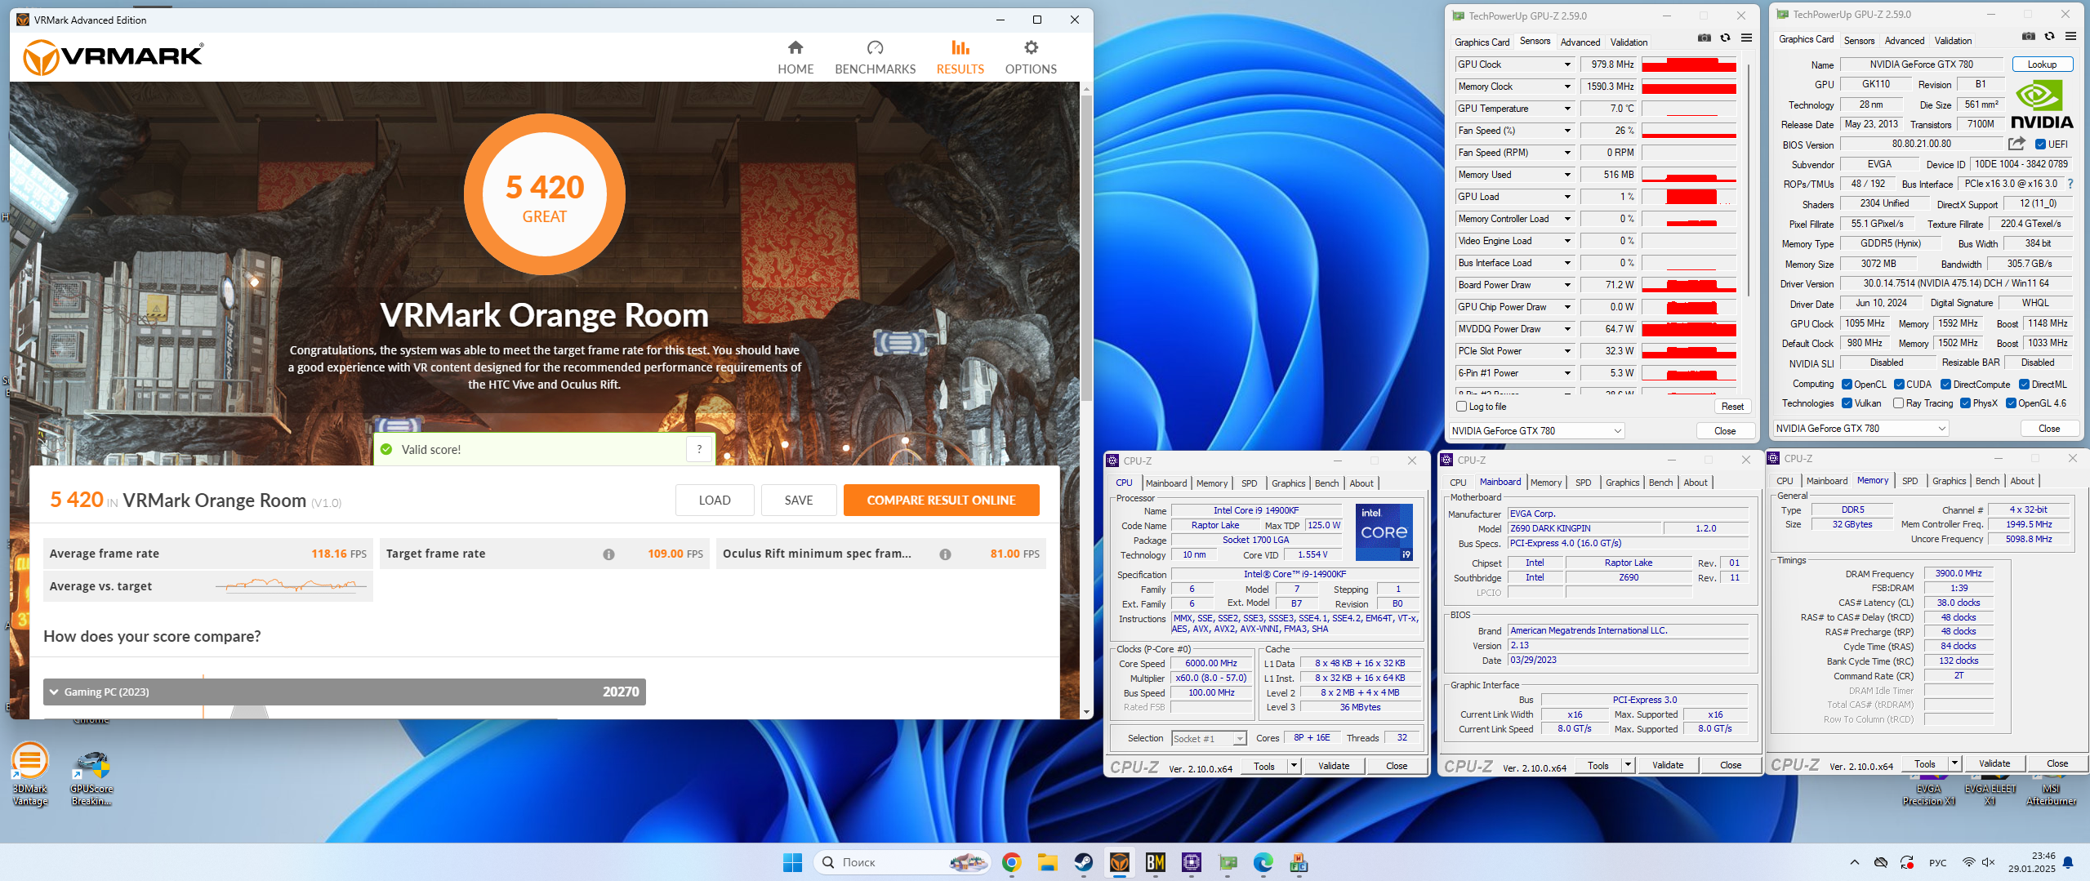Open the GPU Clock sensor dropdown

[1567, 65]
